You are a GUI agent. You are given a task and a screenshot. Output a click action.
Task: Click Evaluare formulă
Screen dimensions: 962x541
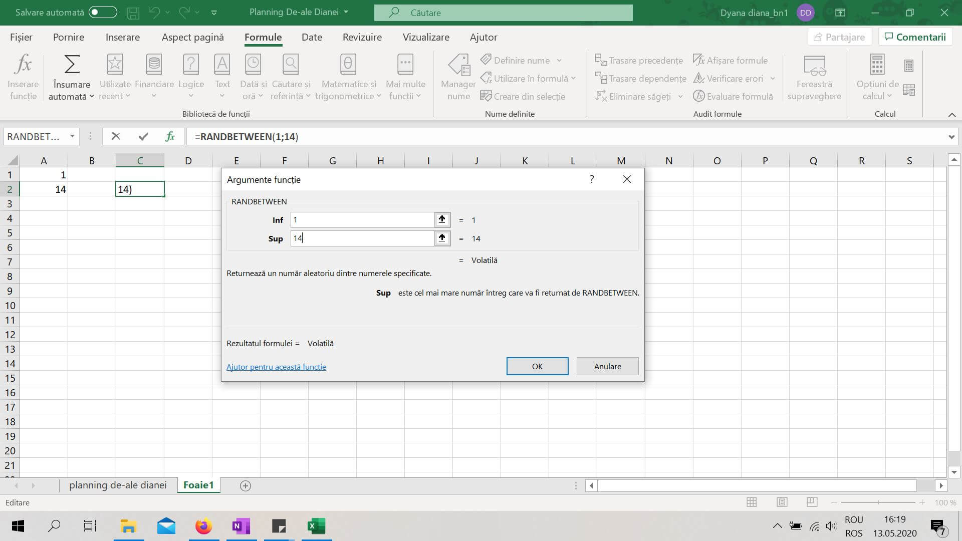pos(733,96)
